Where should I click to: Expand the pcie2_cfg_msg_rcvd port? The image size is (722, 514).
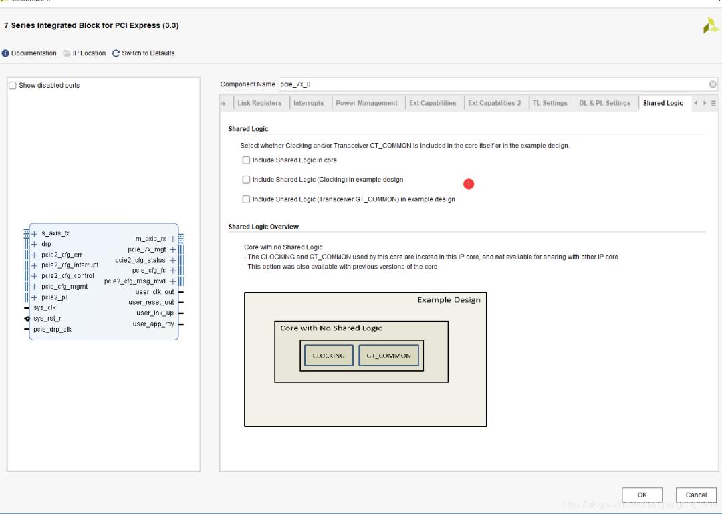tap(172, 281)
